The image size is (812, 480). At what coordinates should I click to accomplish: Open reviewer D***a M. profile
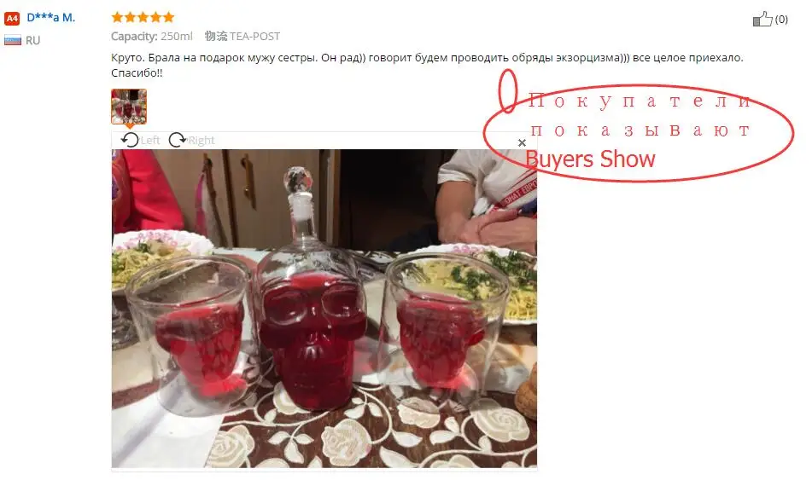(x=50, y=18)
